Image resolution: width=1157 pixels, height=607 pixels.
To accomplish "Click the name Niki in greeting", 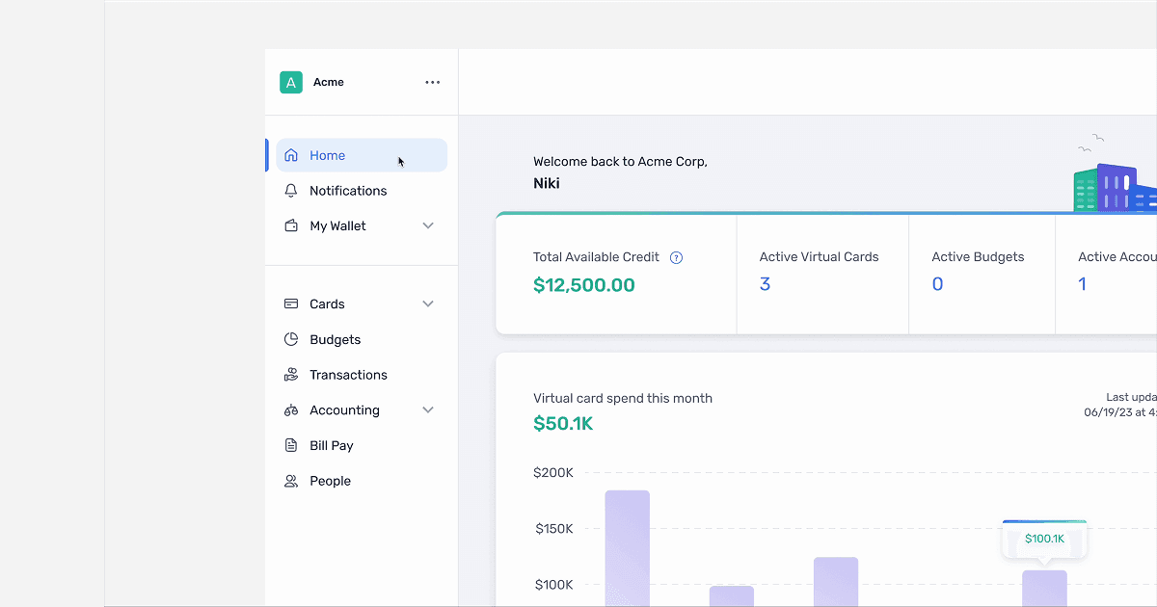I will tap(547, 183).
